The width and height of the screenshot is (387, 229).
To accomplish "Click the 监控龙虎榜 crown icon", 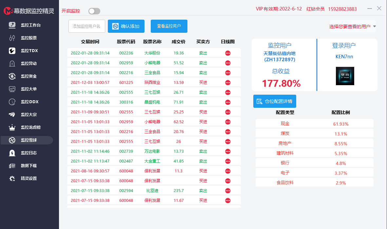I will (12, 127).
